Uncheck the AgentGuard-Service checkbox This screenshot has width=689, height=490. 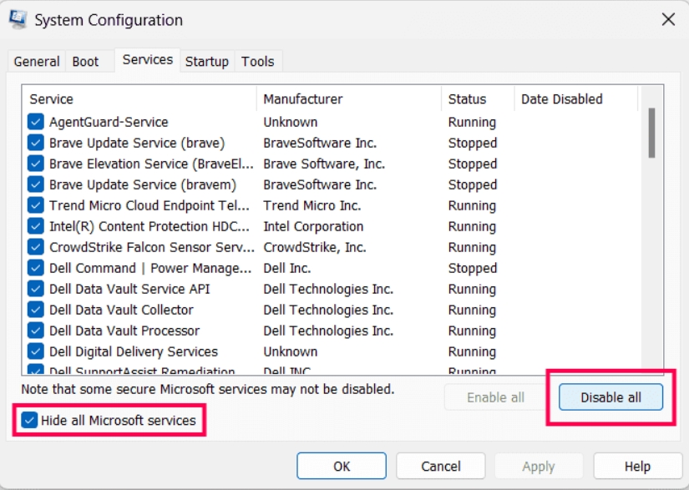pyautogui.click(x=36, y=122)
